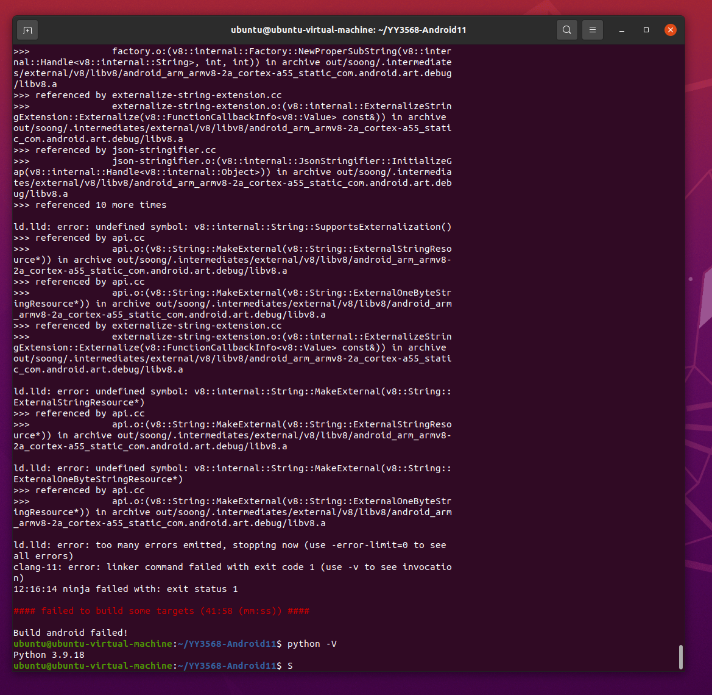Viewport: 712px width, 695px height.
Task: Click the window title bar text
Action: 348,30
